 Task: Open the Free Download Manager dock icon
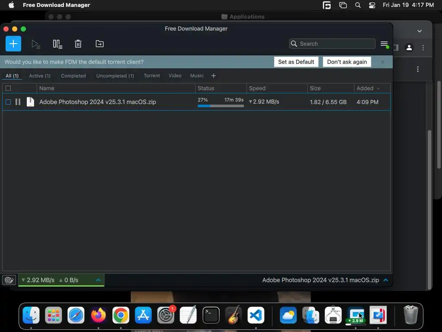click(x=356, y=315)
